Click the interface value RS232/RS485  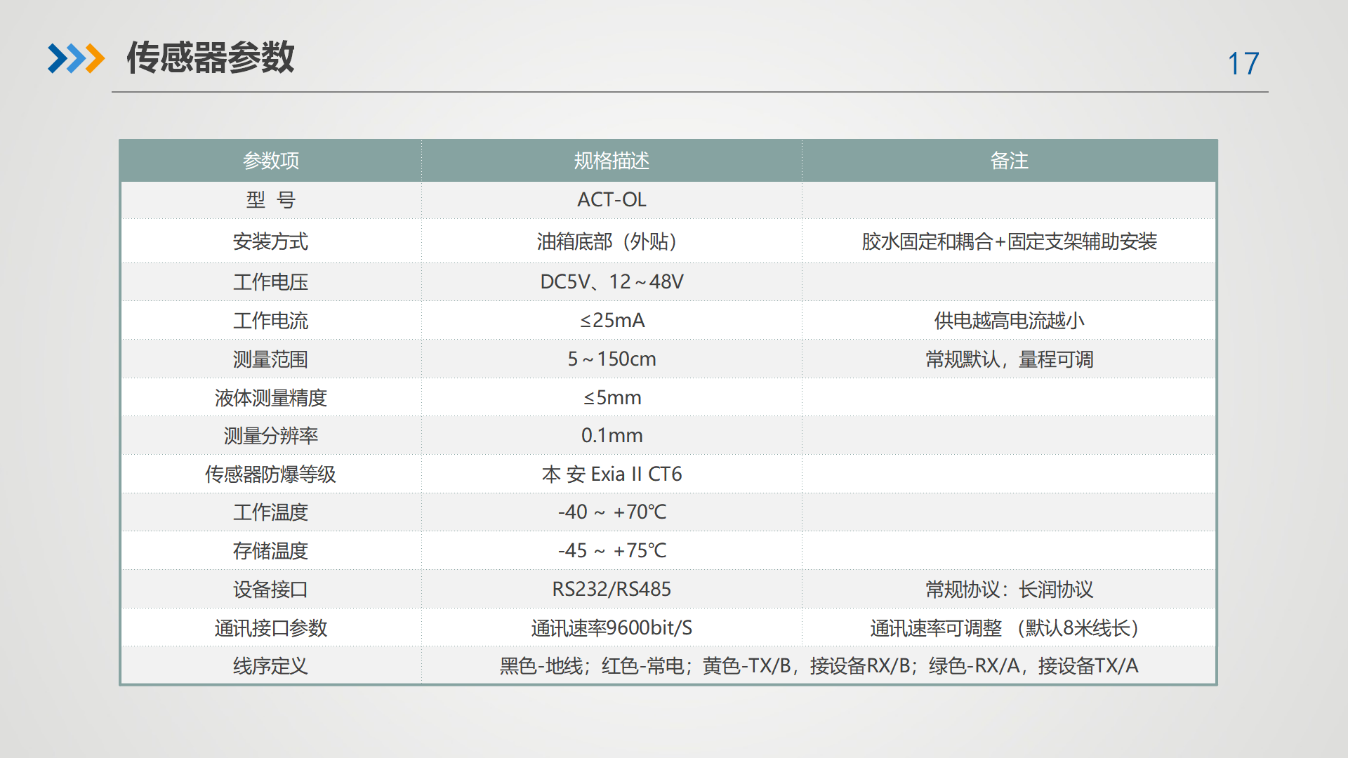click(x=612, y=590)
